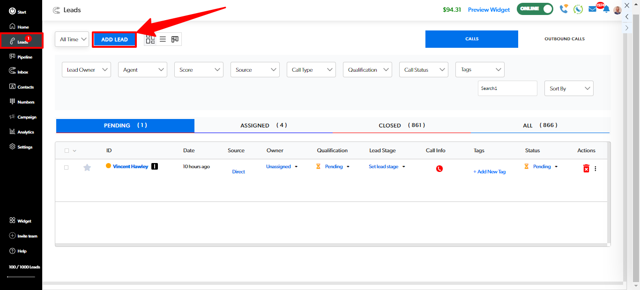Open three-dot actions menu for lead
The height and width of the screenshot is (290, 640).
[595, 169]
